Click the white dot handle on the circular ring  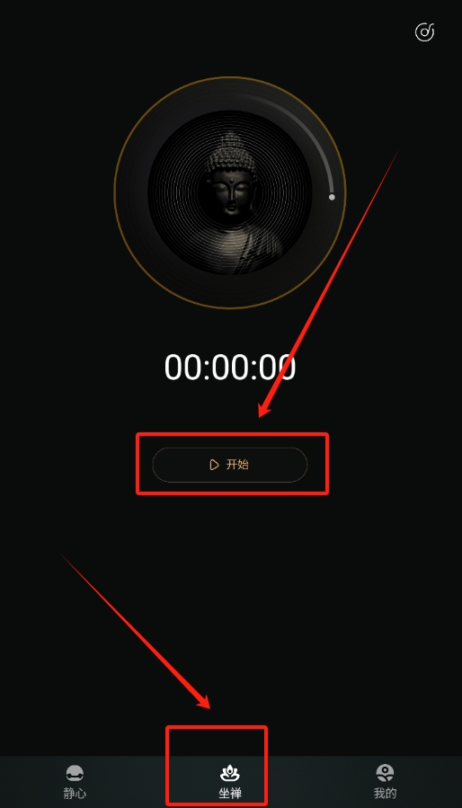pos(332,197)
